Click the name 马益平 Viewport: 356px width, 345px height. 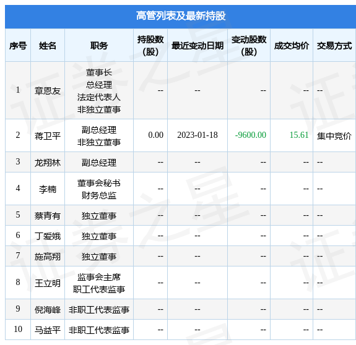[x=48, y=330]
